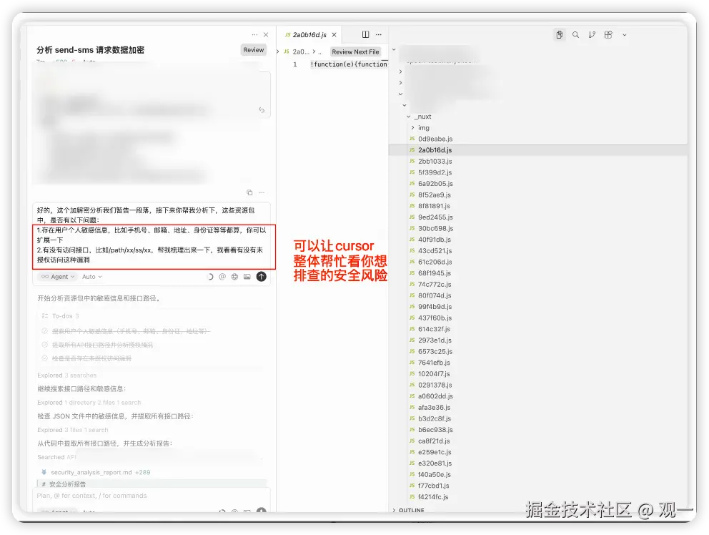Click the web globe icon in chat input
The width and height of the screenshot is (709, 535).
(234, 277)
